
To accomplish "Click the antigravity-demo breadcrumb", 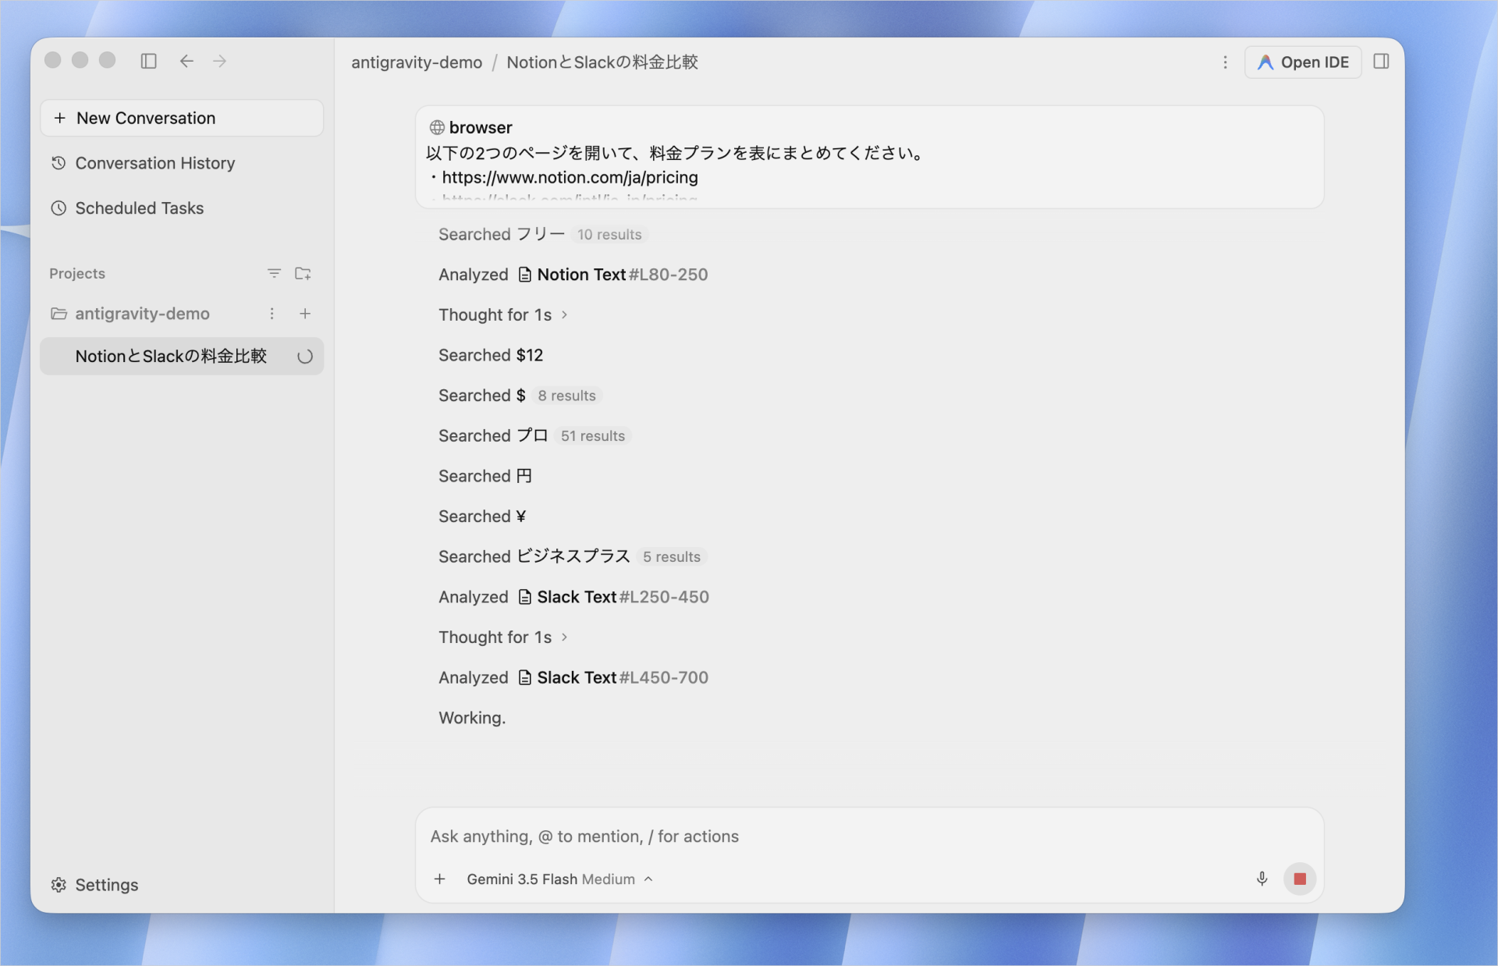I will (x=417, y=62).
